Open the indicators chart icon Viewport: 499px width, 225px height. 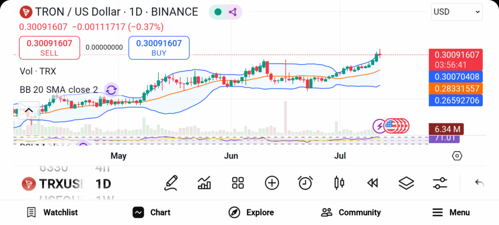204,183
